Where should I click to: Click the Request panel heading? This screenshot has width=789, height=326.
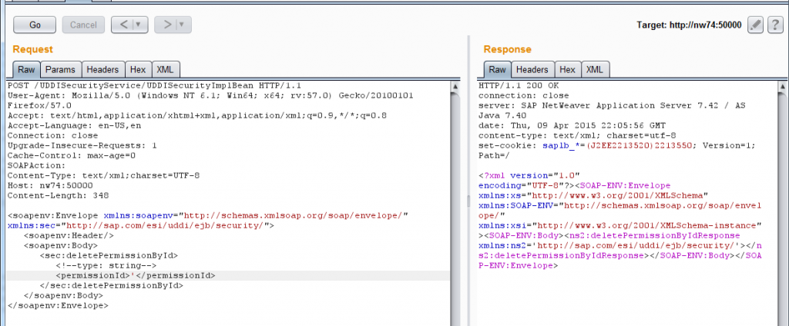pos(32,49)
